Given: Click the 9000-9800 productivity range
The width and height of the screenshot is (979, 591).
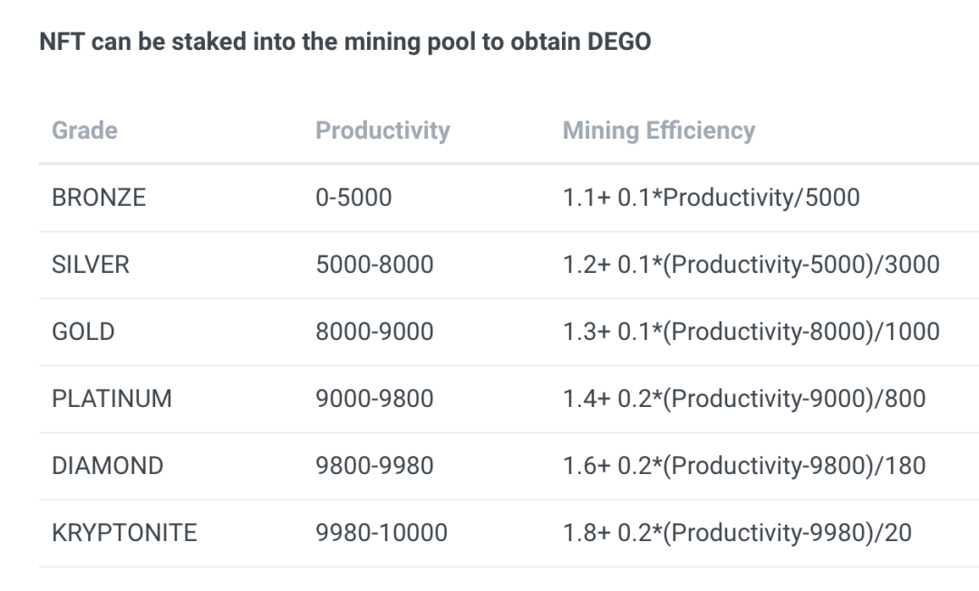Looking at the screenshot, I should (374, 399).
